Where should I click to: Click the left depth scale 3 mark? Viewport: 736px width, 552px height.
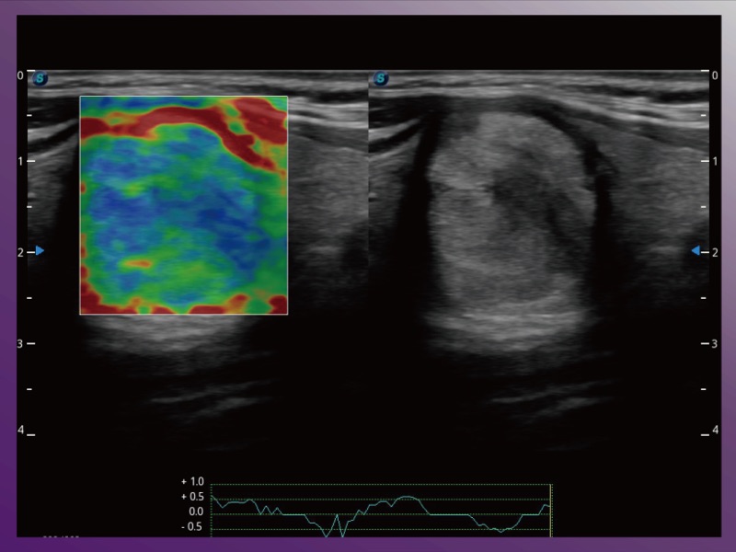click(x=20, y=344)
